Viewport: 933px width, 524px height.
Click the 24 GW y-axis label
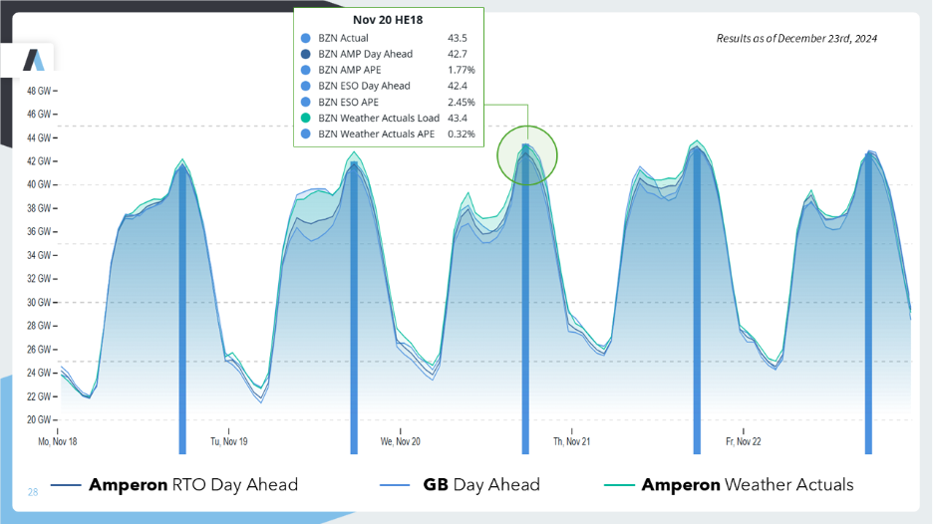click(x=39, y=373)
